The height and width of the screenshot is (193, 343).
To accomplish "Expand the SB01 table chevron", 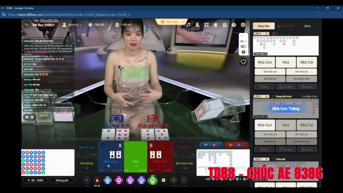I will click(266, 34).
